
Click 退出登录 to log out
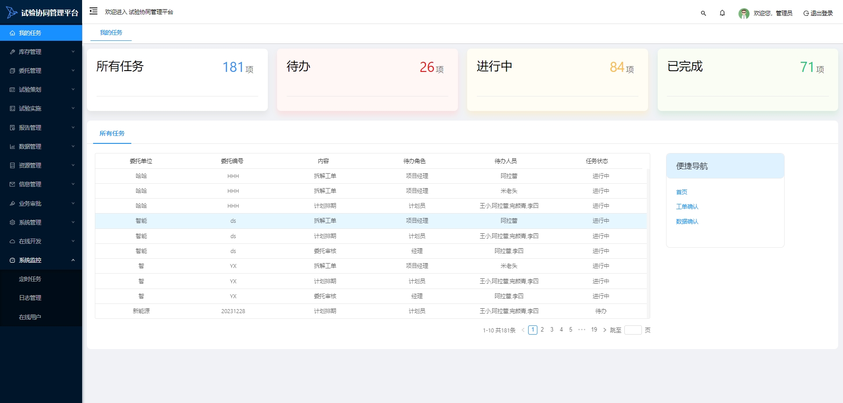[818, 13]
